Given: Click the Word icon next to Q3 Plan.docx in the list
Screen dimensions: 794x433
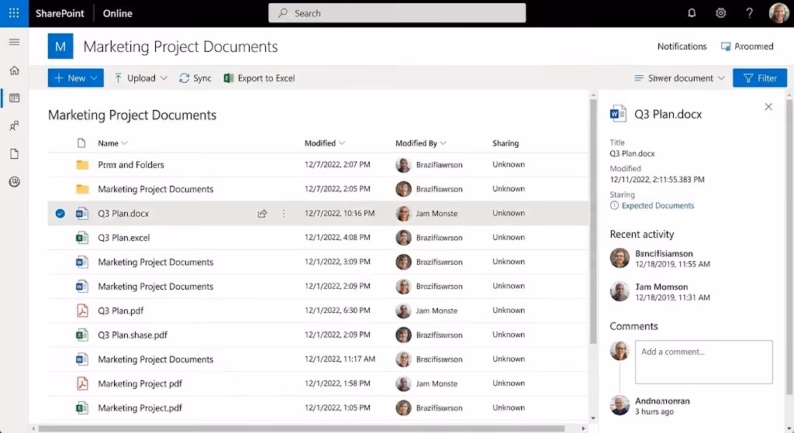Looking at the screenshot, I should click(x=81, y=214).
